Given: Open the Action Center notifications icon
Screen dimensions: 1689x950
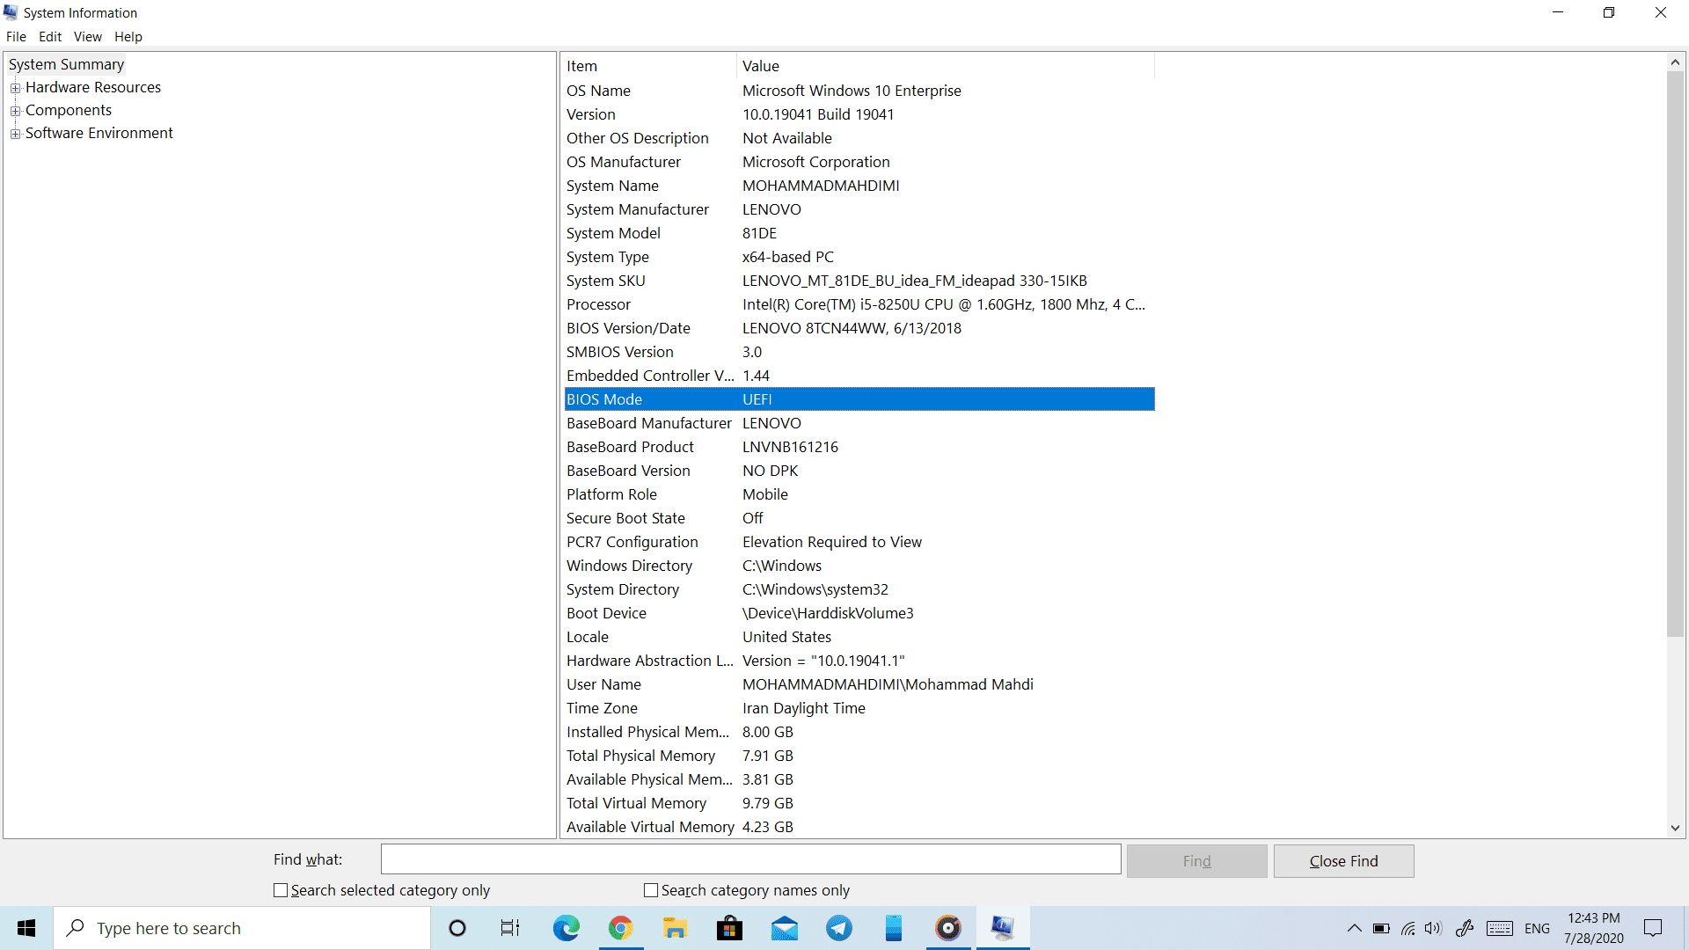Looking at the screenshot, I should 1654,928.
